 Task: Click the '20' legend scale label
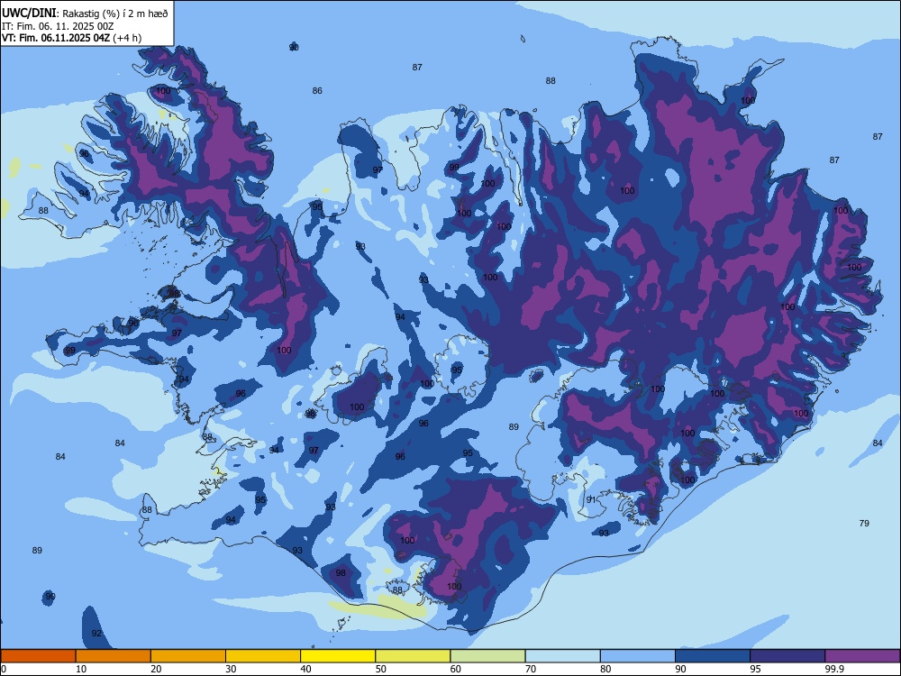point(156,669)
